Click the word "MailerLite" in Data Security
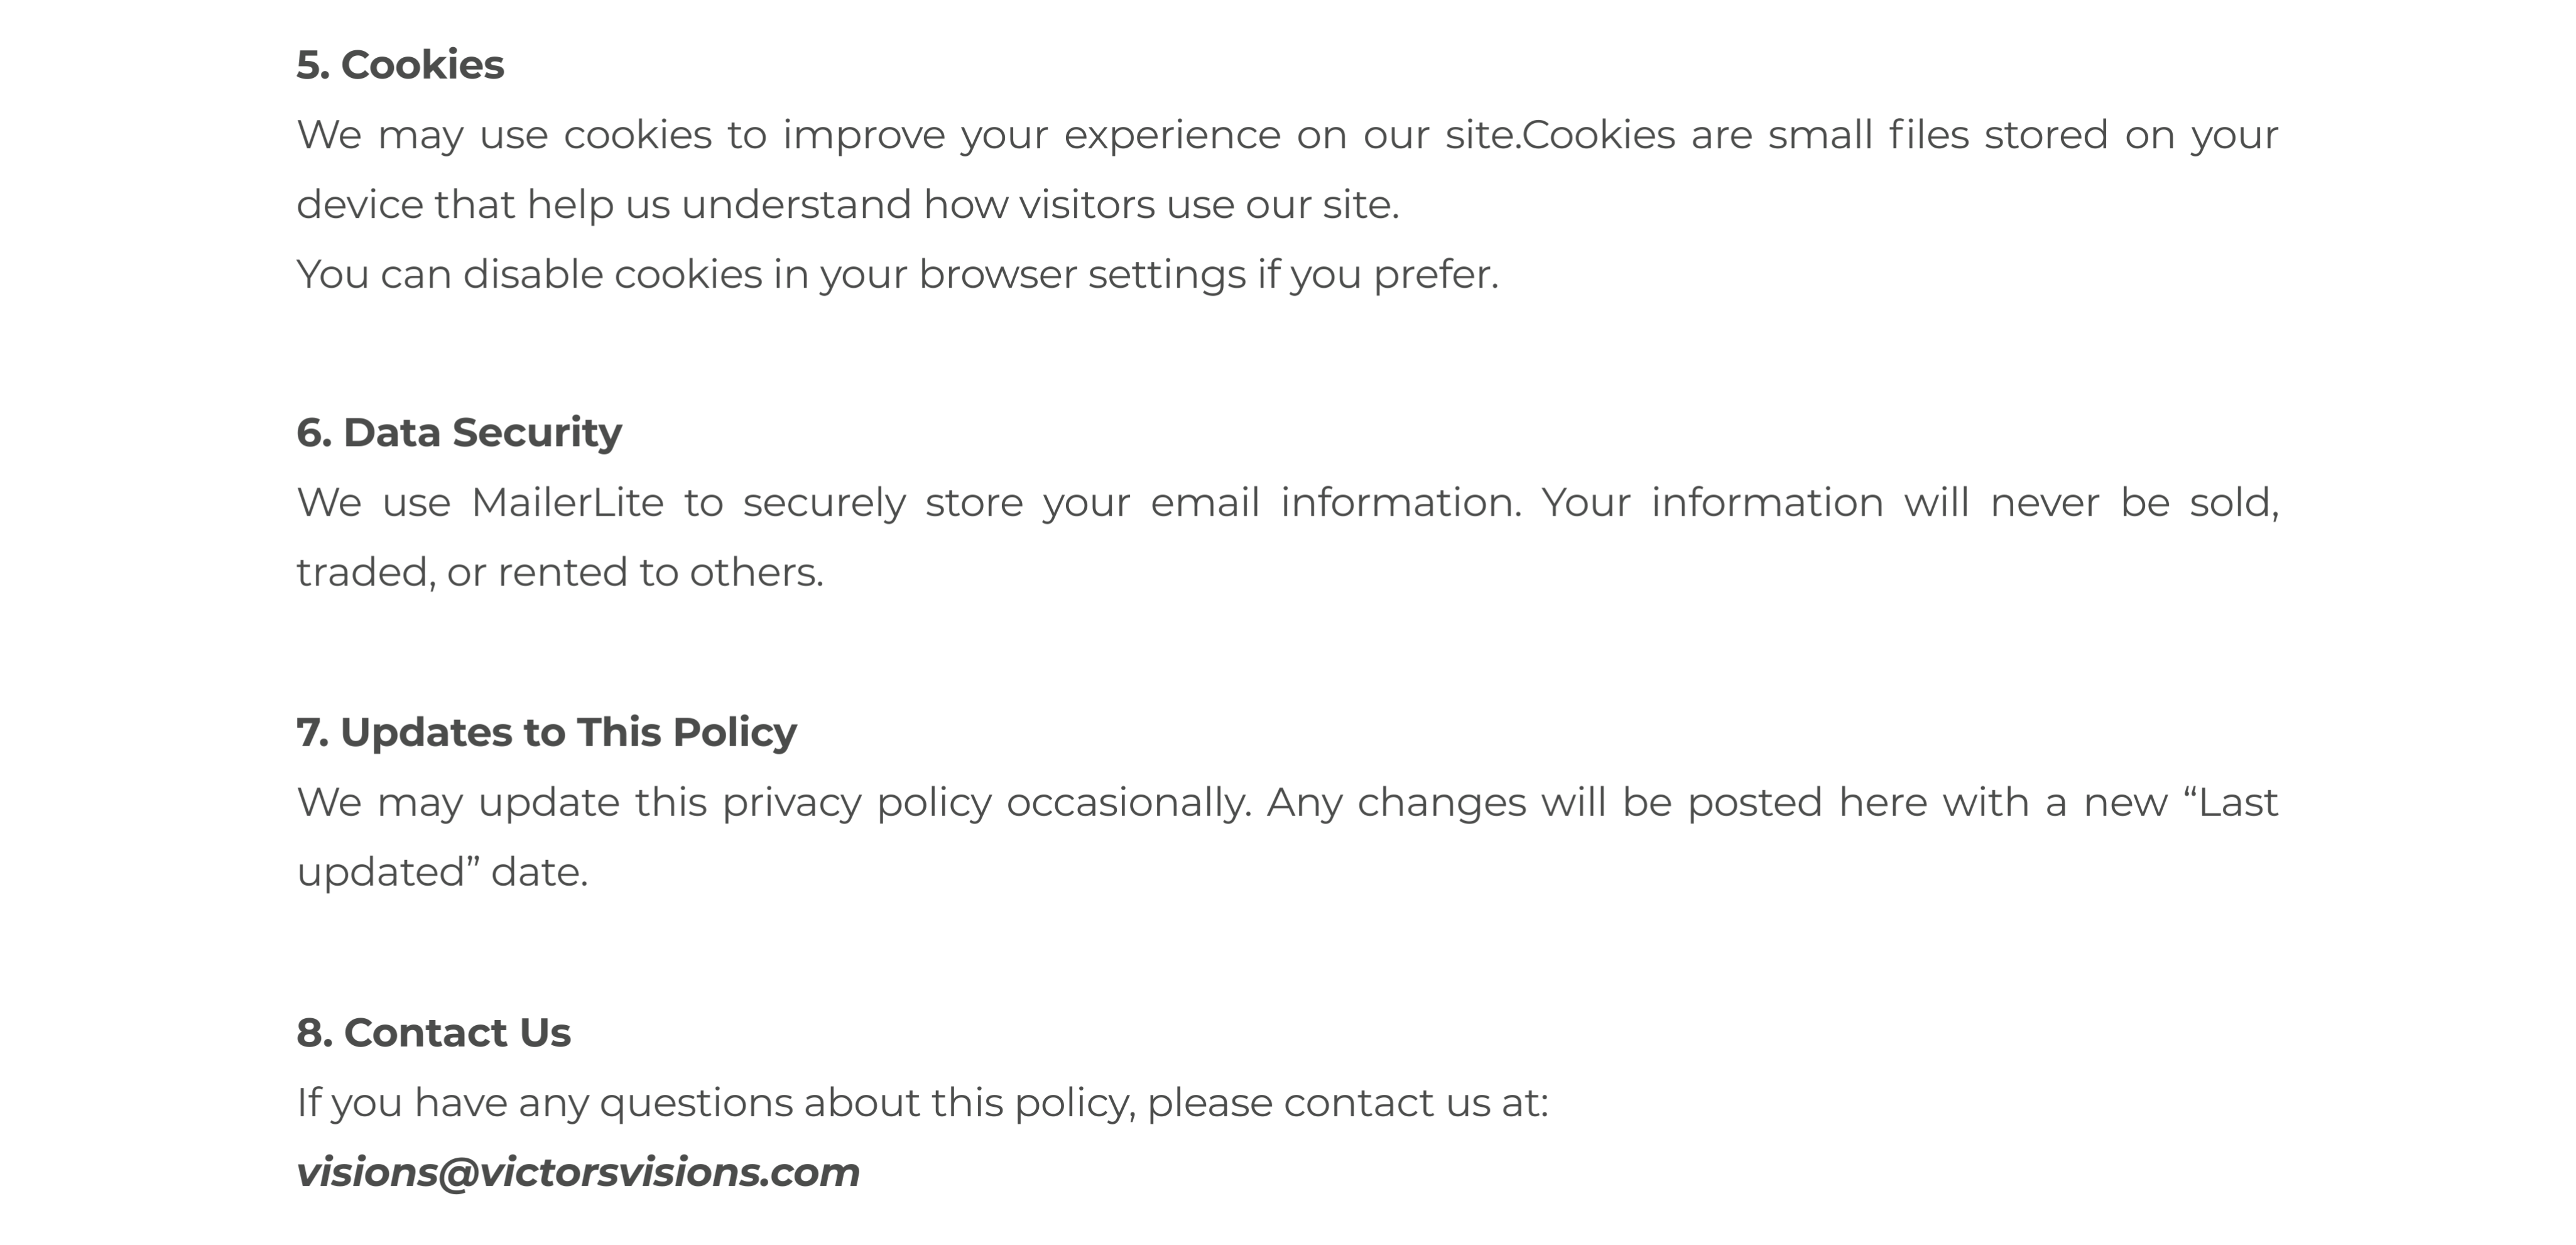 (567, 503)
